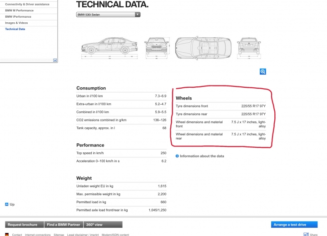
Task: Click 'Tank capacity, approx. in l' label
Action: pyautogui.click(x=95, y=128)
